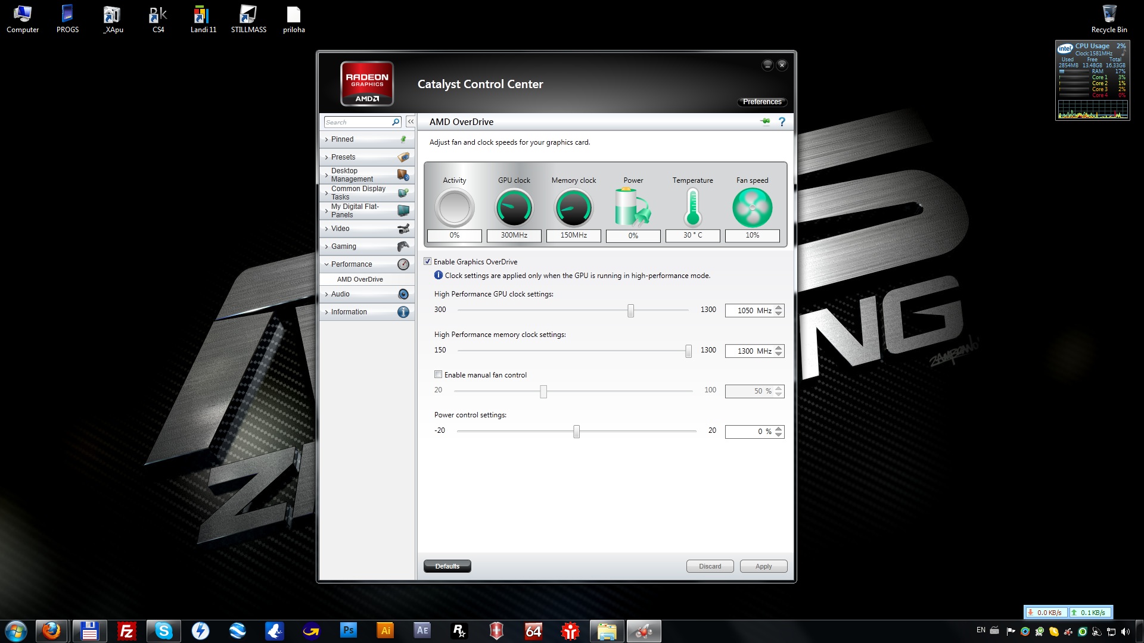
Task: Decrease the memory clock MHz stepper
Action: (x=779, y=354)
